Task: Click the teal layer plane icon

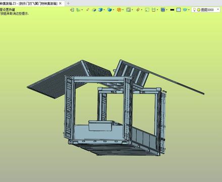Action: pyautogui.click(x=185, y=10)
